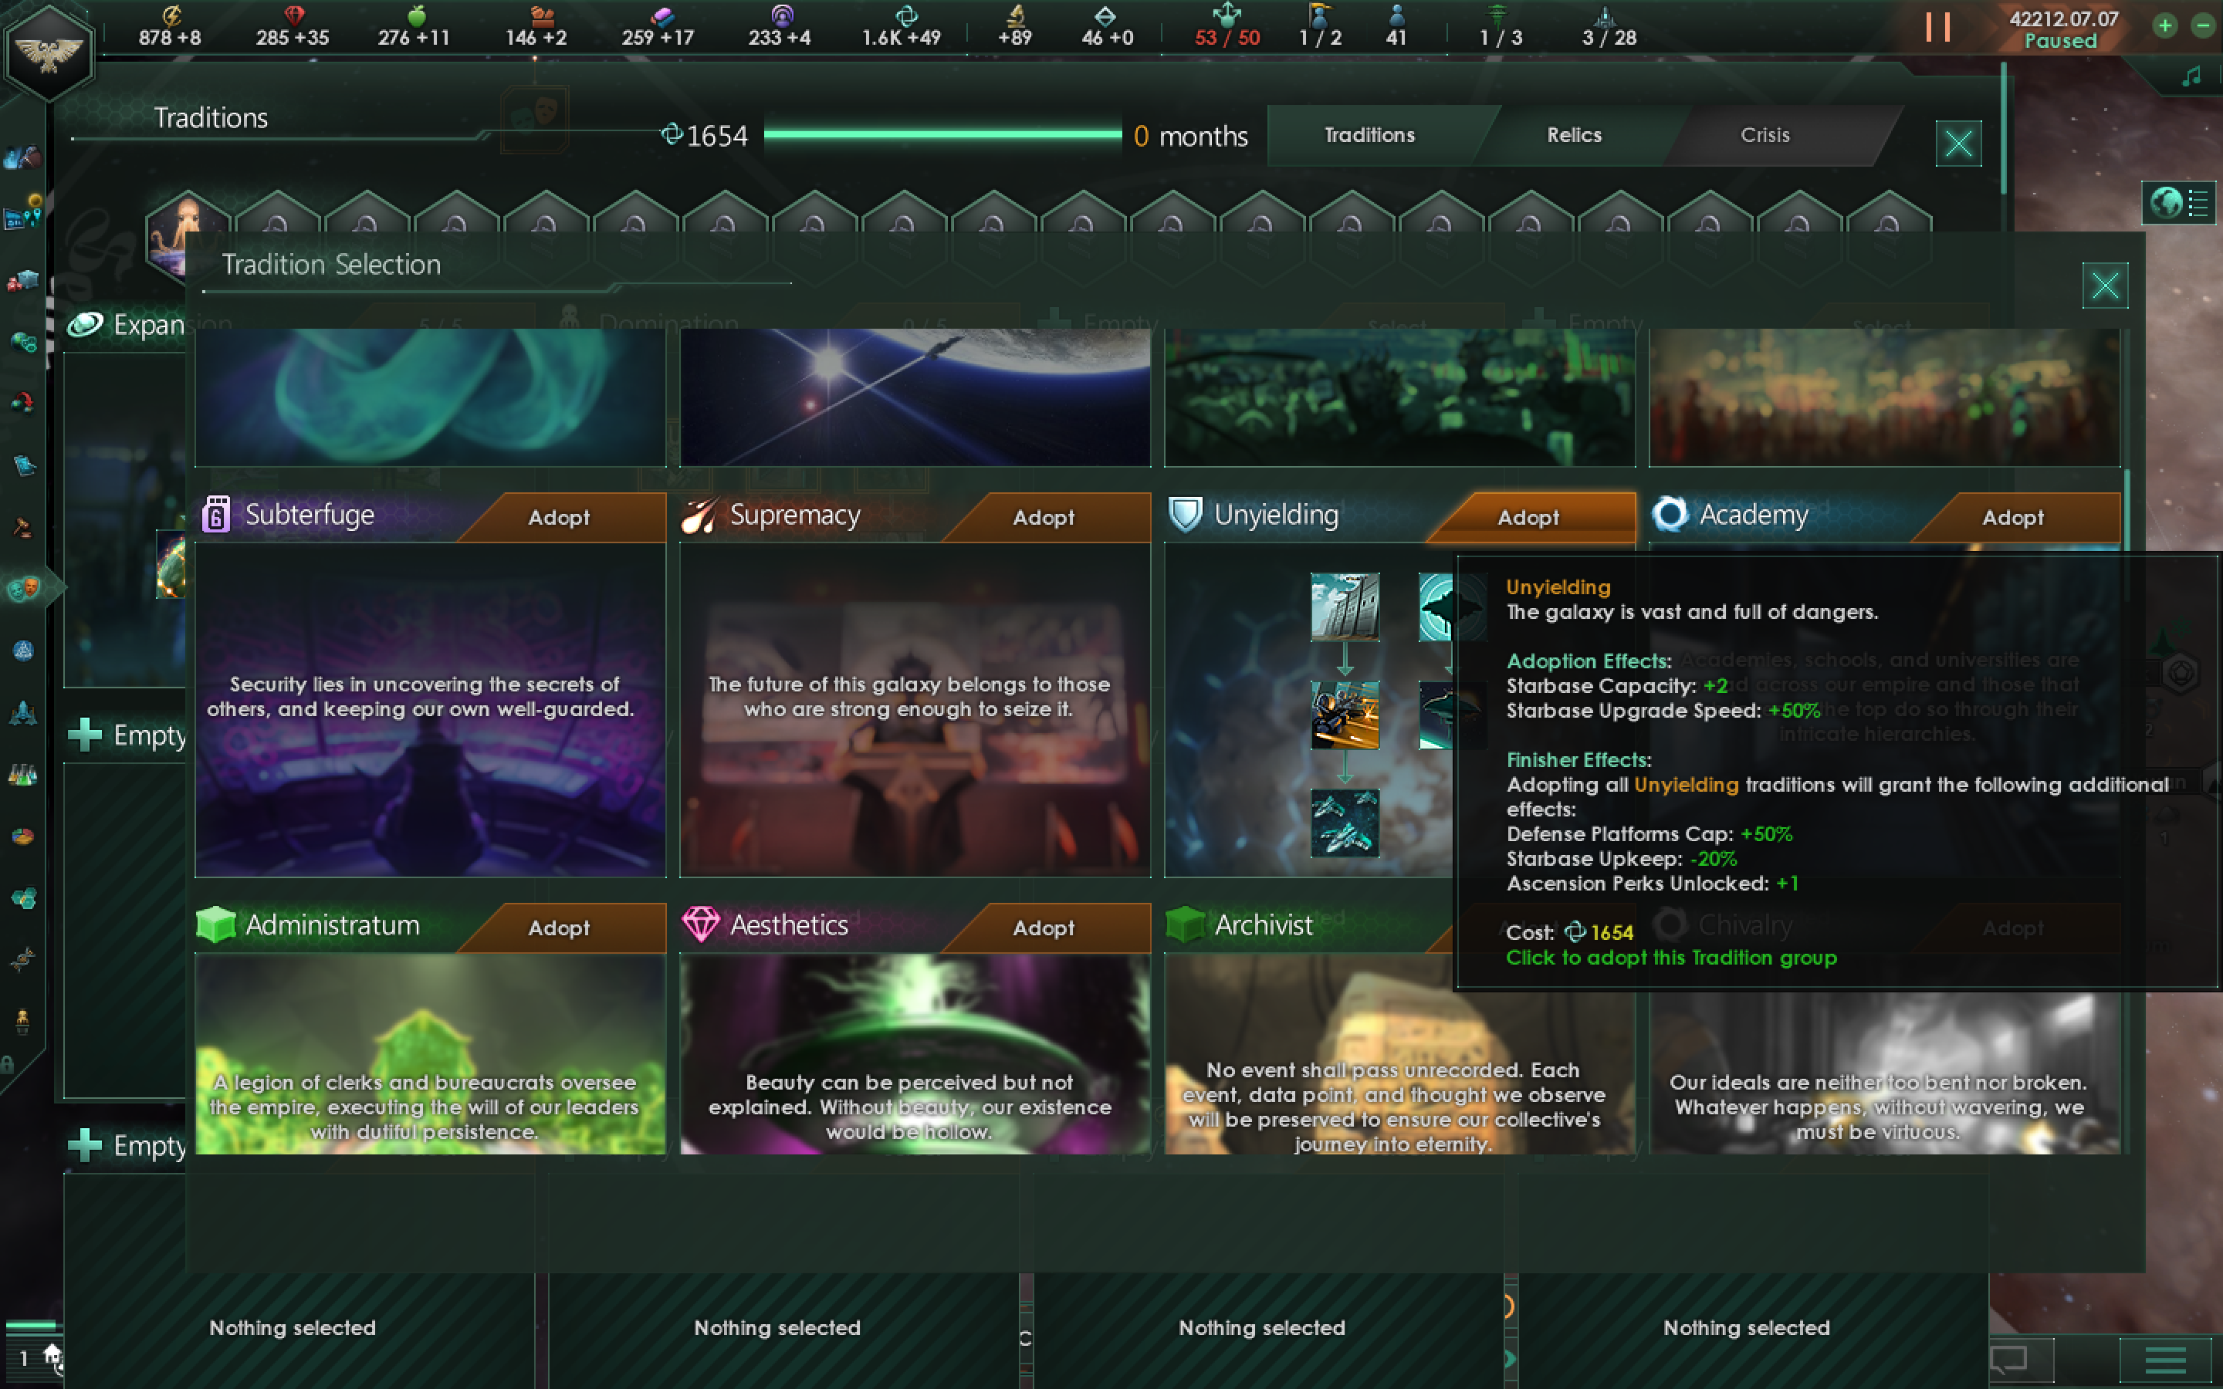Select bottom Unyielding tradition icon with ships
The image size is (2223, 1389).
(x=1345, y=822)
